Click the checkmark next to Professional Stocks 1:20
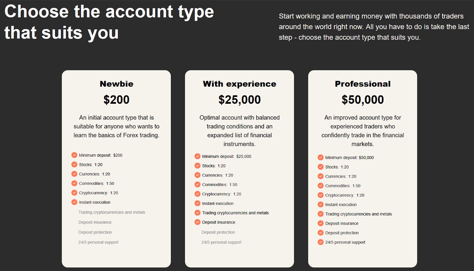 [321, 167]
